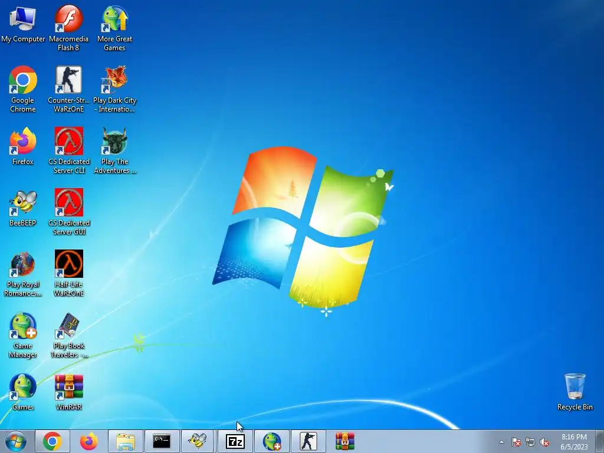Select the Google Chrome desktop shortcut
604x453 pixels.
[23, 90]
